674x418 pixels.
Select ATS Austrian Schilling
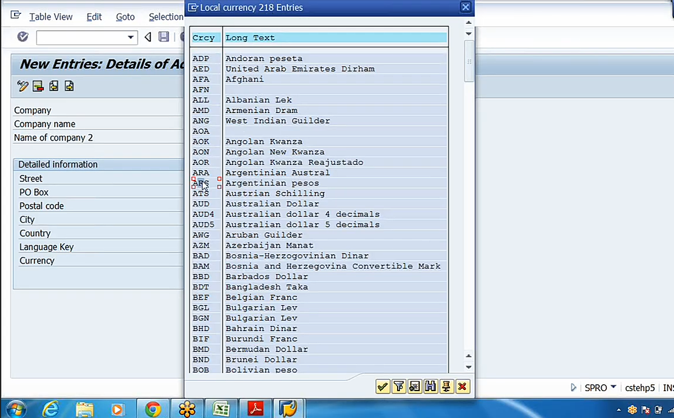(320, 194)
